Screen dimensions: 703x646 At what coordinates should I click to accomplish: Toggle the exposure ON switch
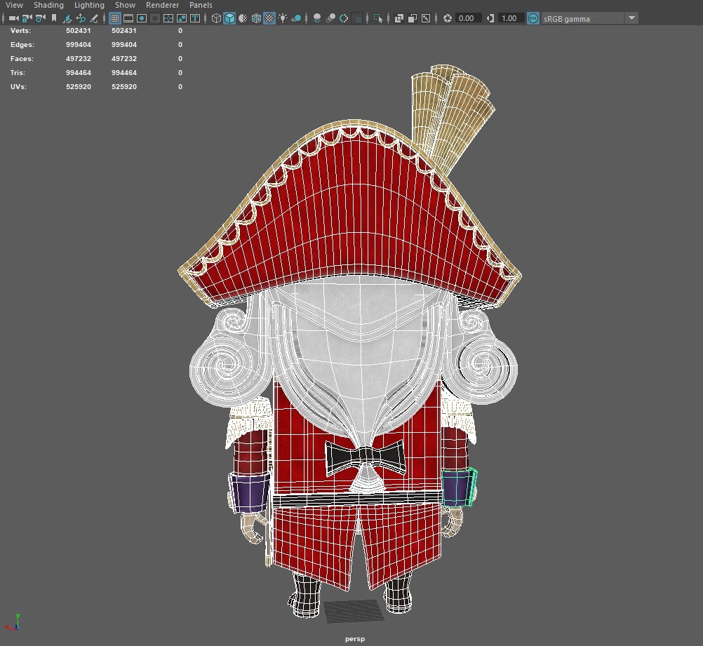531,18
